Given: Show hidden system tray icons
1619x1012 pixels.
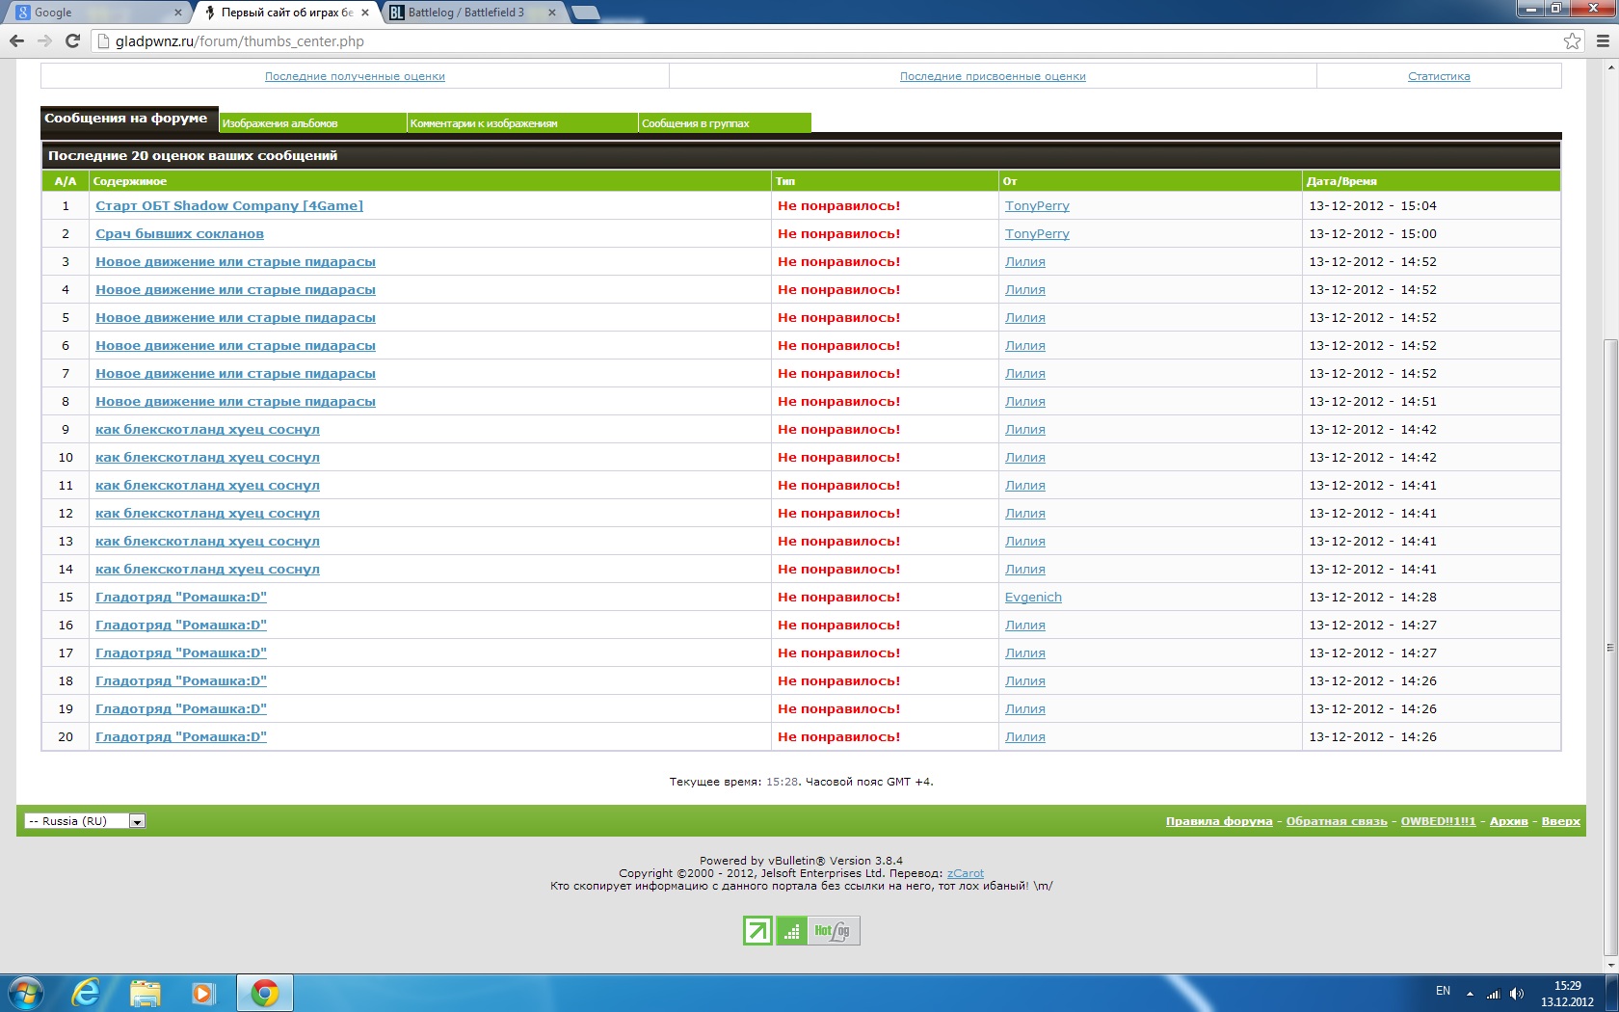Looking at the screenshot, I should pos(1470,993).
